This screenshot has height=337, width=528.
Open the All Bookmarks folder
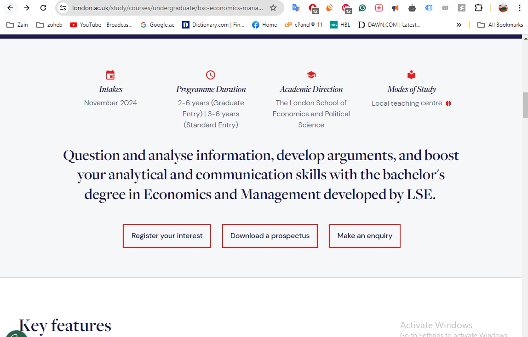[x=500, y=25]
